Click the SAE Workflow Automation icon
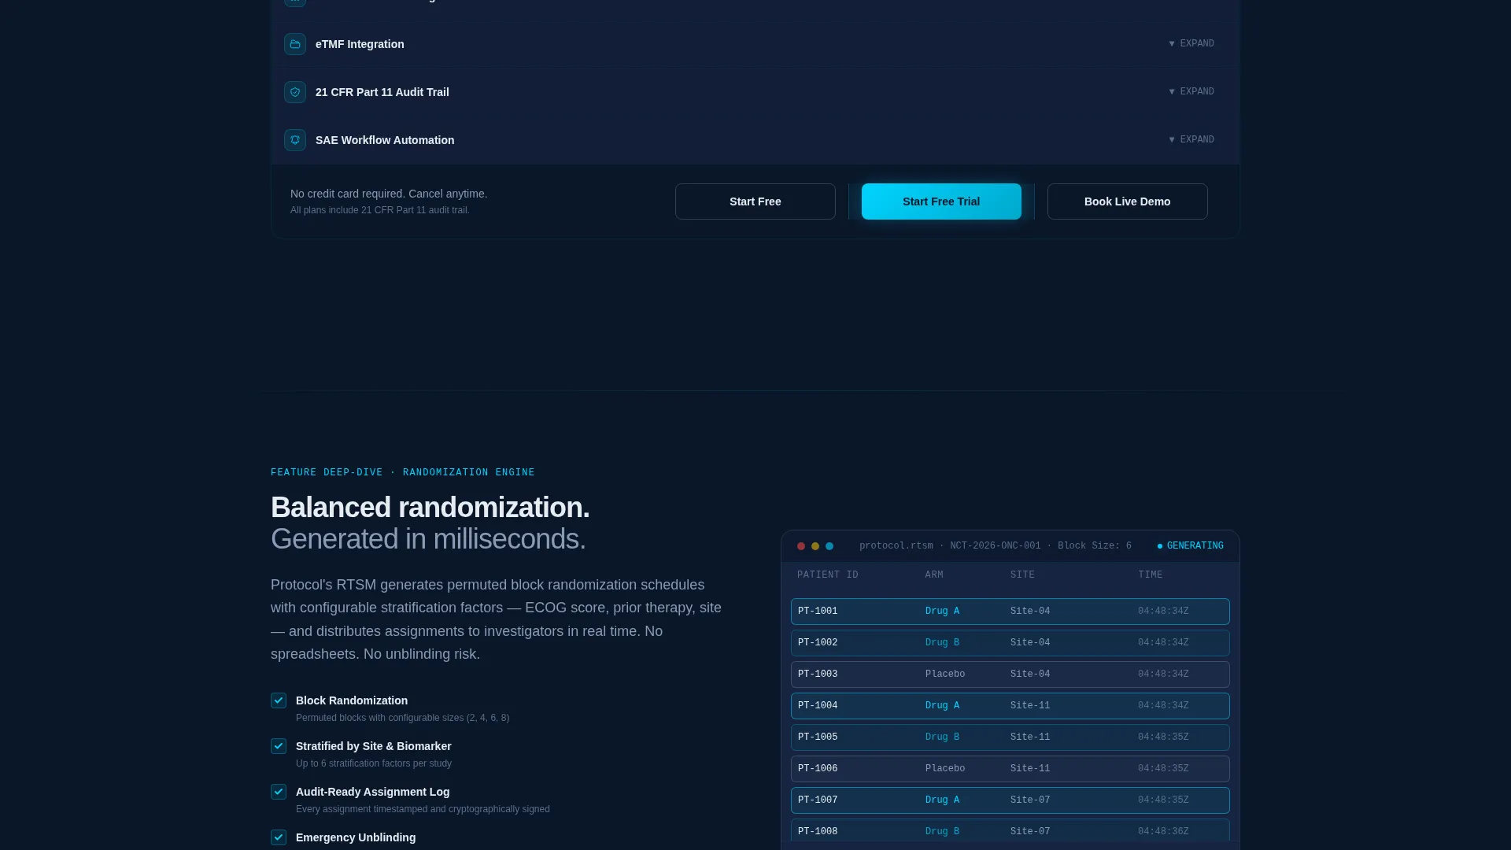1511x850 pixels. [x=295, y=140]
